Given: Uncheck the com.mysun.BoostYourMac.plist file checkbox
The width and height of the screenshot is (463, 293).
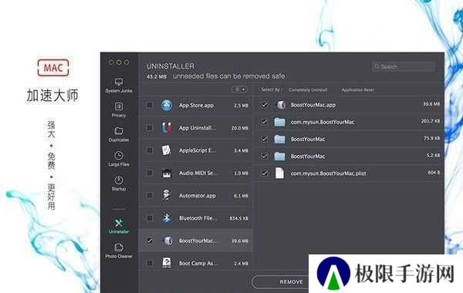Looking at the screenshot, I should point(264,173).
